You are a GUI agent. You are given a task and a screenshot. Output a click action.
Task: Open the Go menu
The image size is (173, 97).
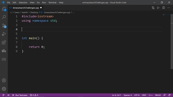coord(38,2)
